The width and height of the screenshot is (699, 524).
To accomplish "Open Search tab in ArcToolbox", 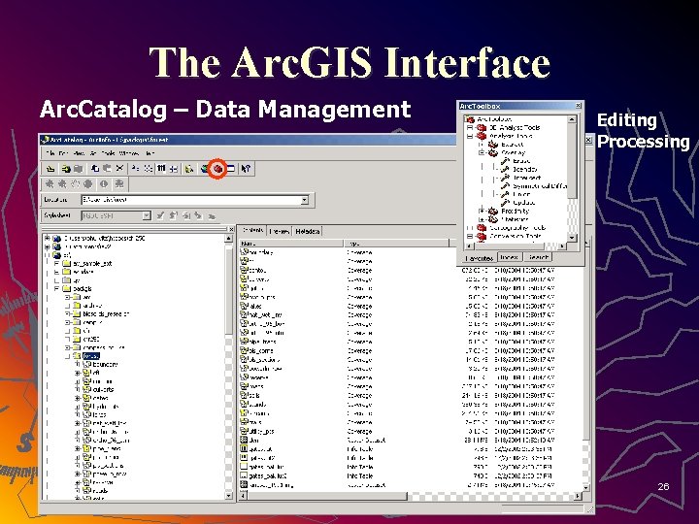I will click(x=538, y=257).
